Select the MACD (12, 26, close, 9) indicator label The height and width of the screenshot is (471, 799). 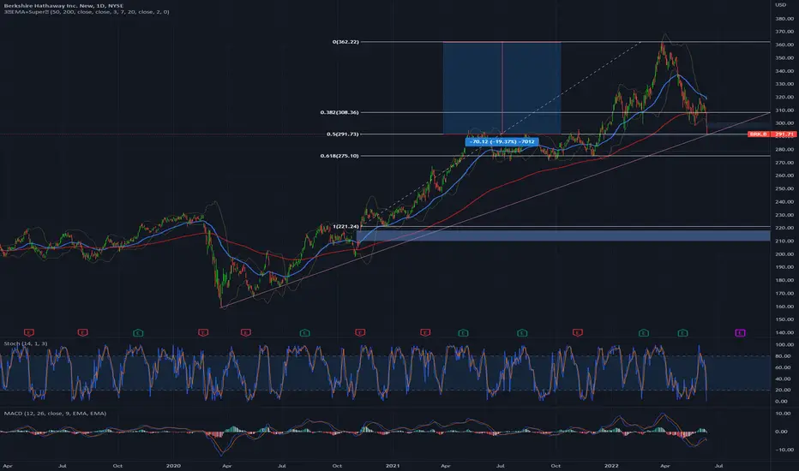[x=55, y=414]
